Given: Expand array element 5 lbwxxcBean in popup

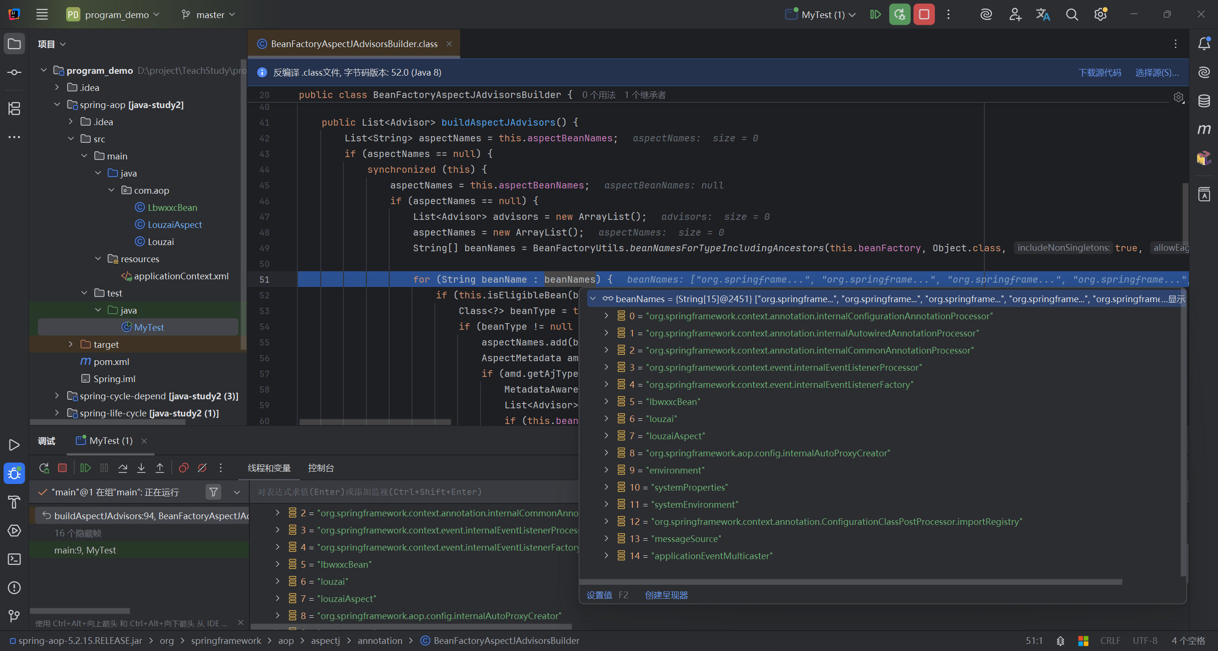Looking at the screenshot, I should click(x=606, y=401).
